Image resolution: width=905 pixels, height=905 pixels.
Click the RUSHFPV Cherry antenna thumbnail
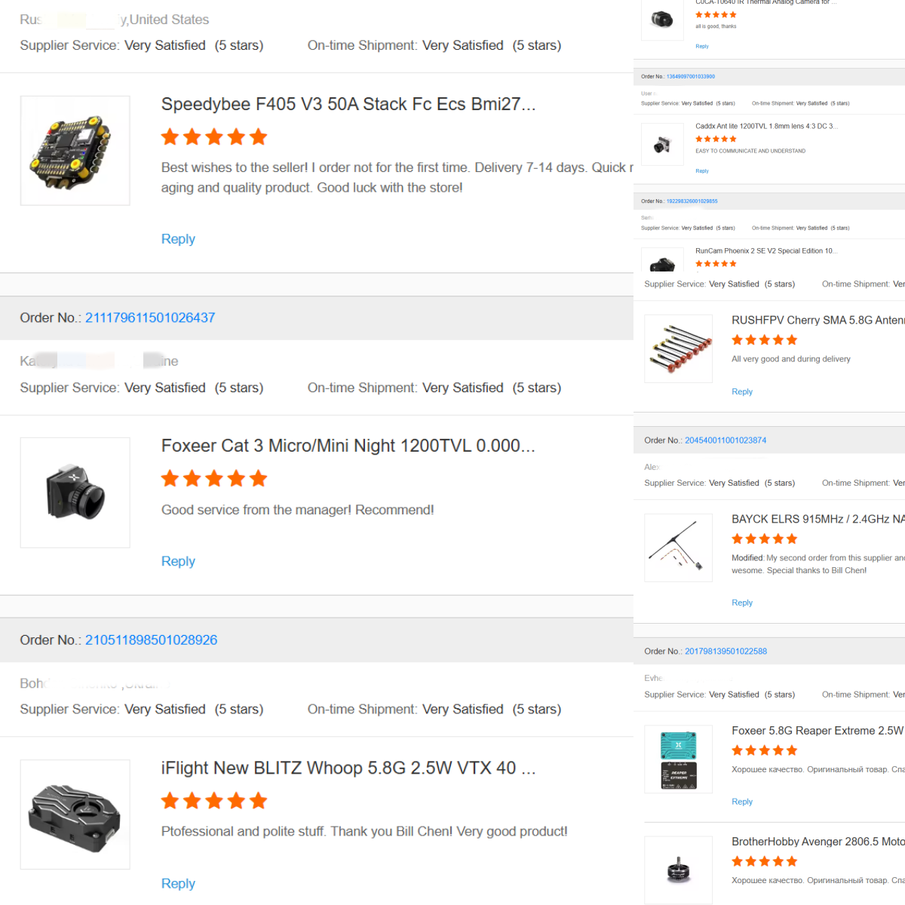(x=678, y=348)
